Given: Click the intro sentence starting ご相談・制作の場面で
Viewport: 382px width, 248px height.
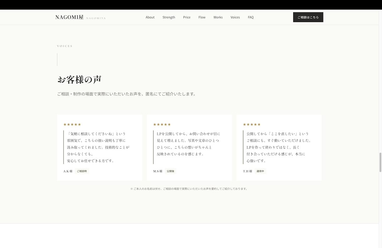Looking at the screenshot, I should 126,94.
